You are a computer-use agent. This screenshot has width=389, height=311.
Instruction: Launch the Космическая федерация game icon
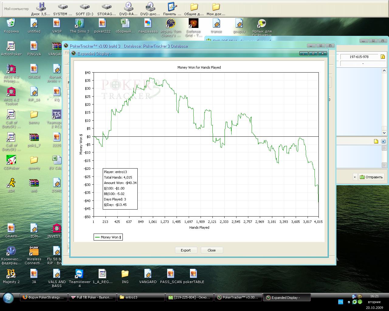(11, 255)
